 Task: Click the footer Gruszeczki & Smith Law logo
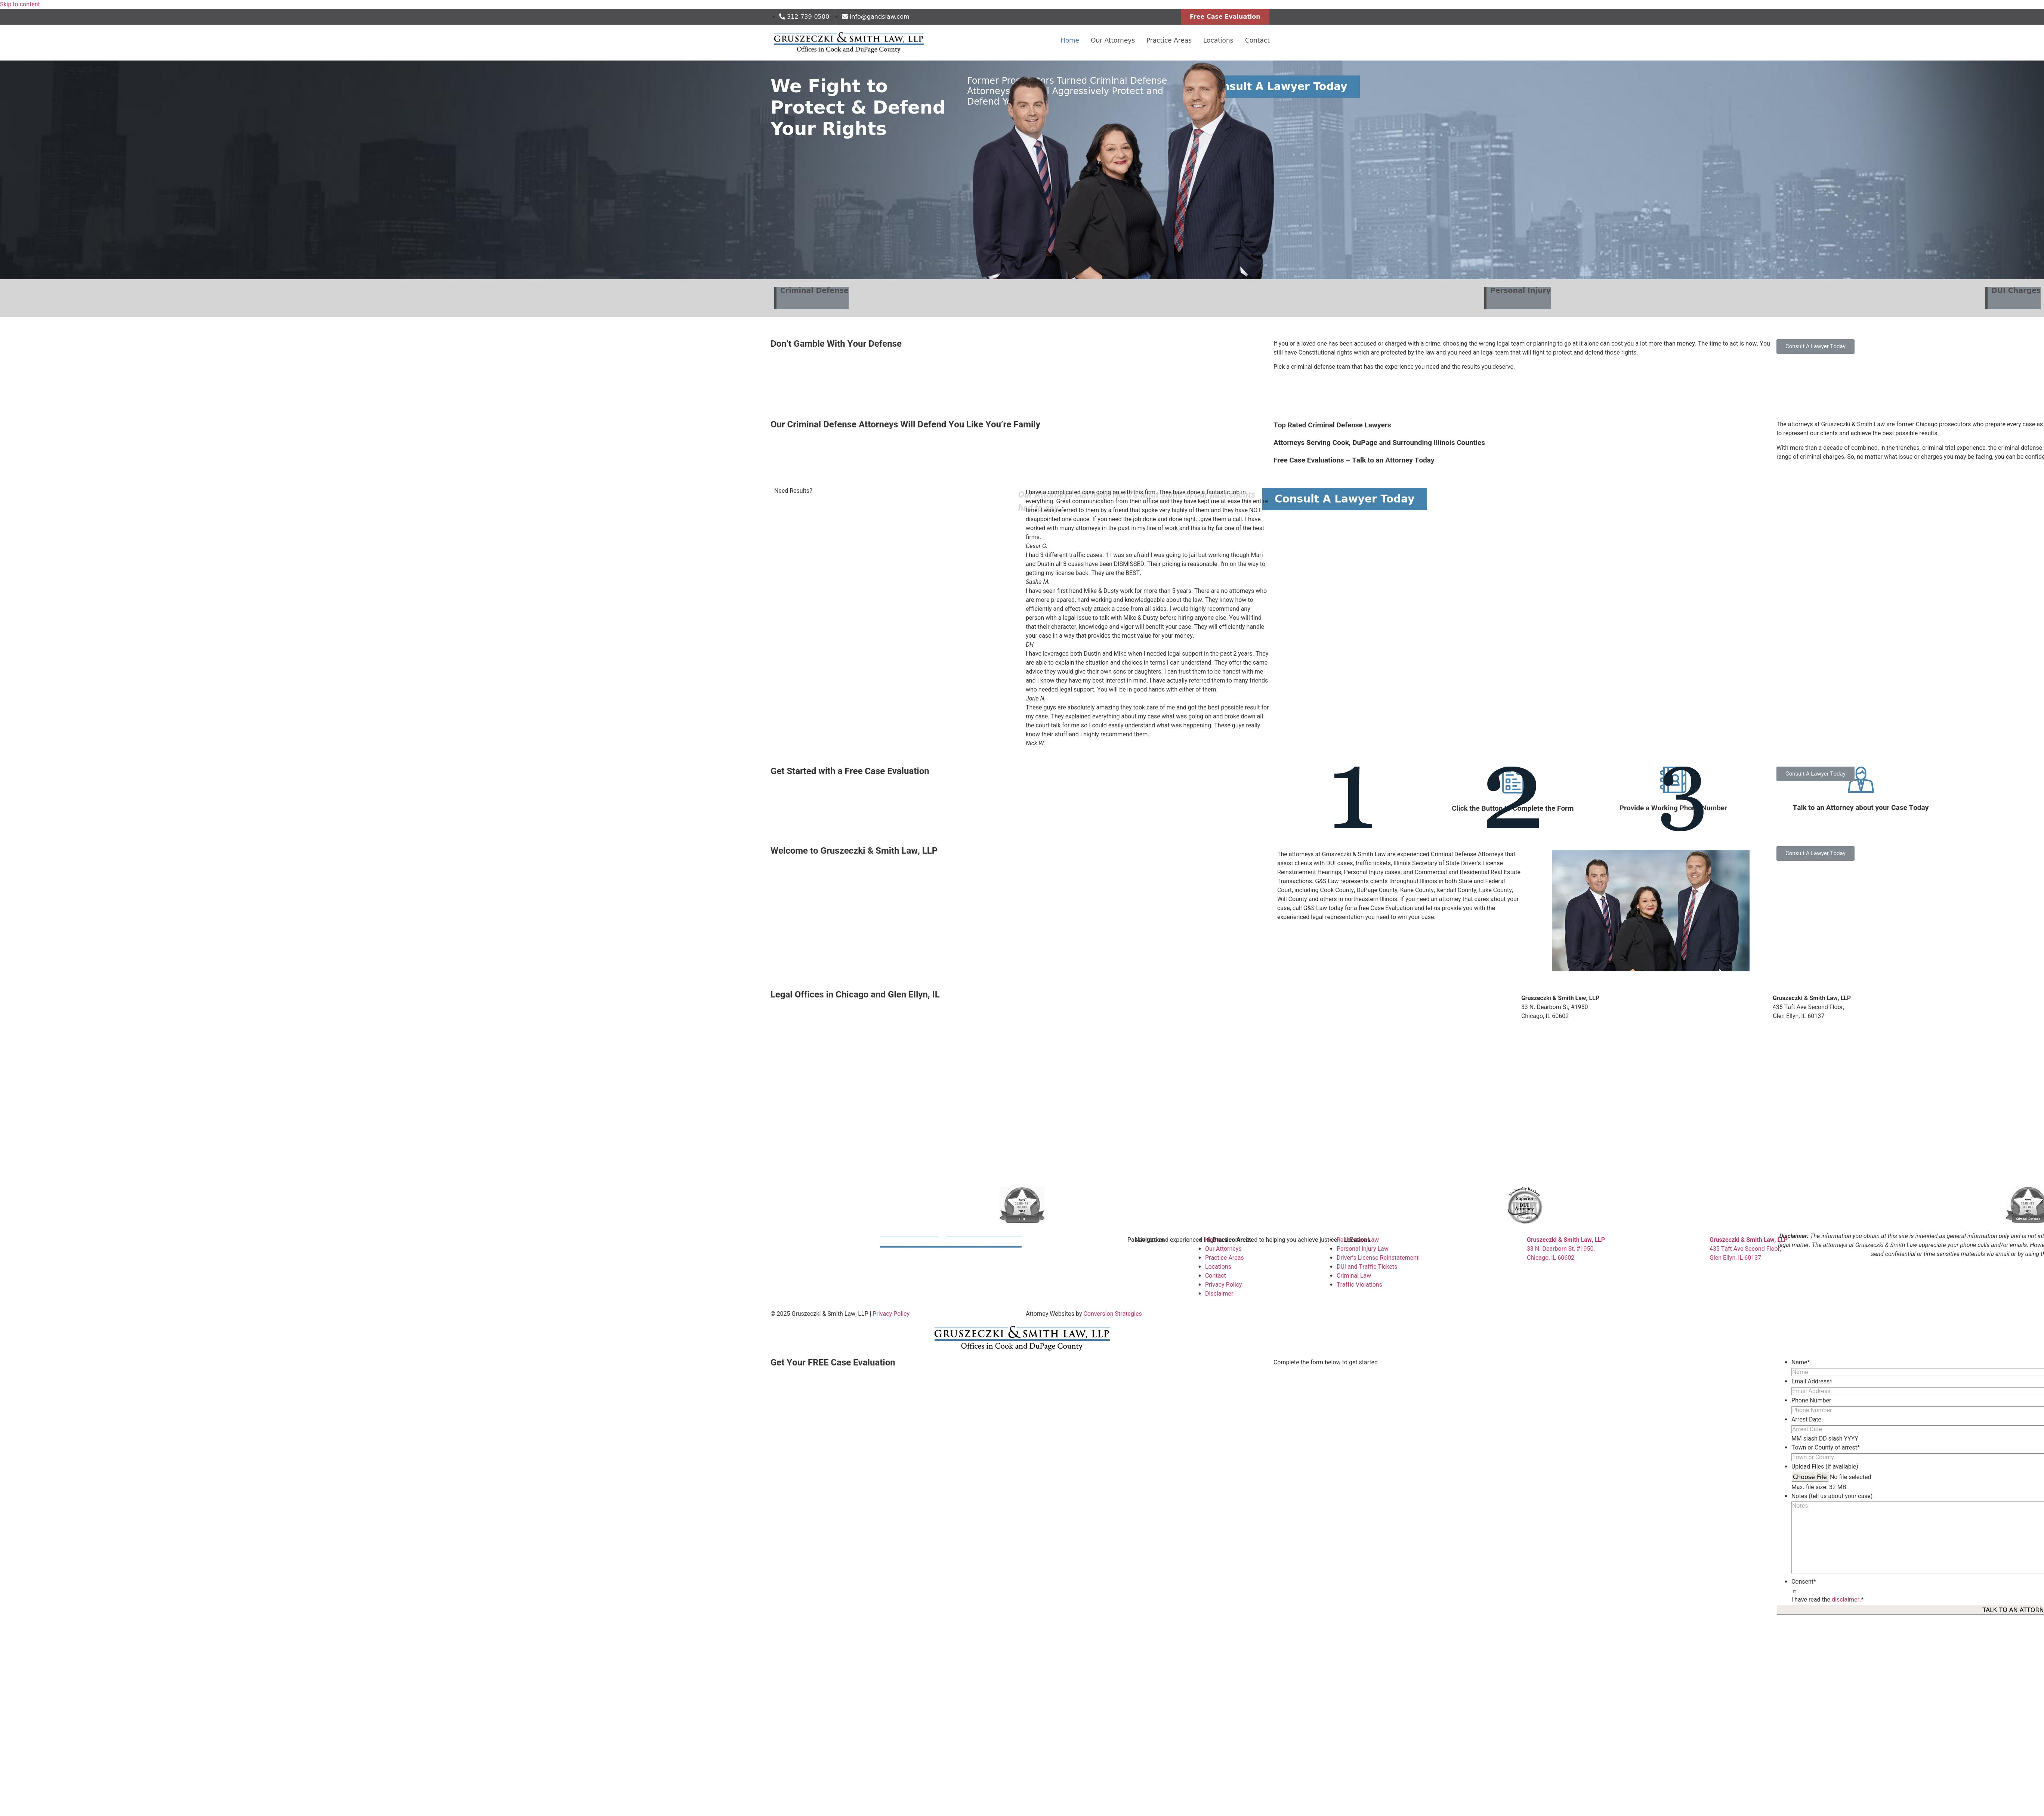click(x=1022, y=1338)
